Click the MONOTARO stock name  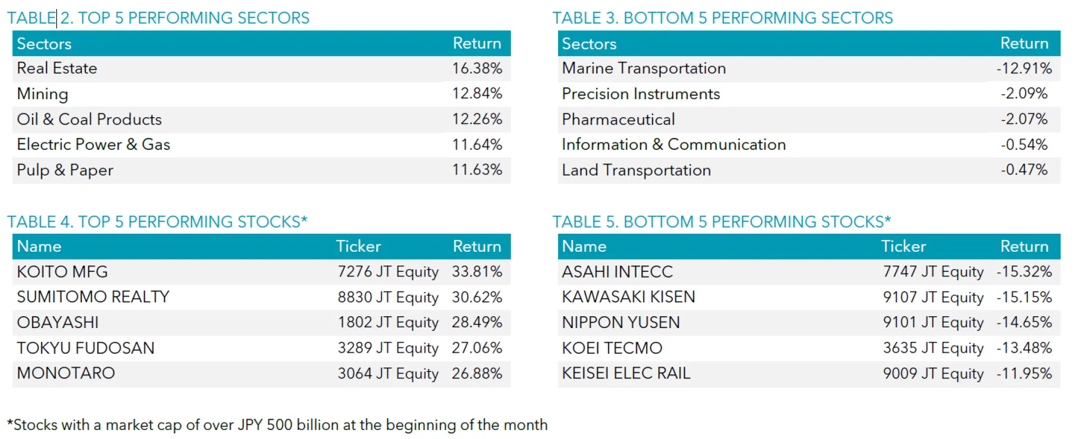(x=66, y=373)
